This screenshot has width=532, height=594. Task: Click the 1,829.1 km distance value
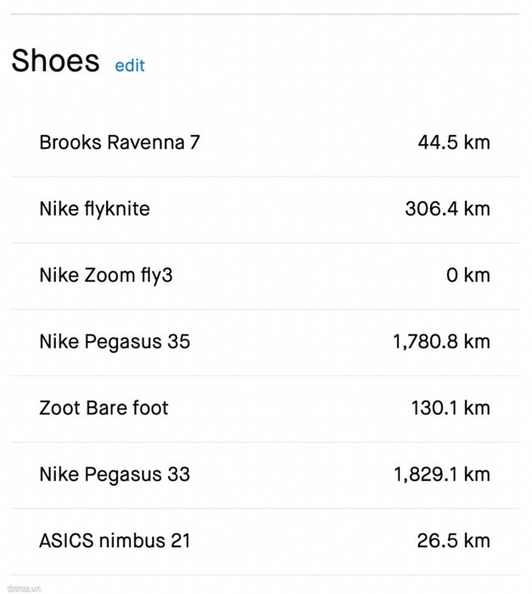coord(442,474)
